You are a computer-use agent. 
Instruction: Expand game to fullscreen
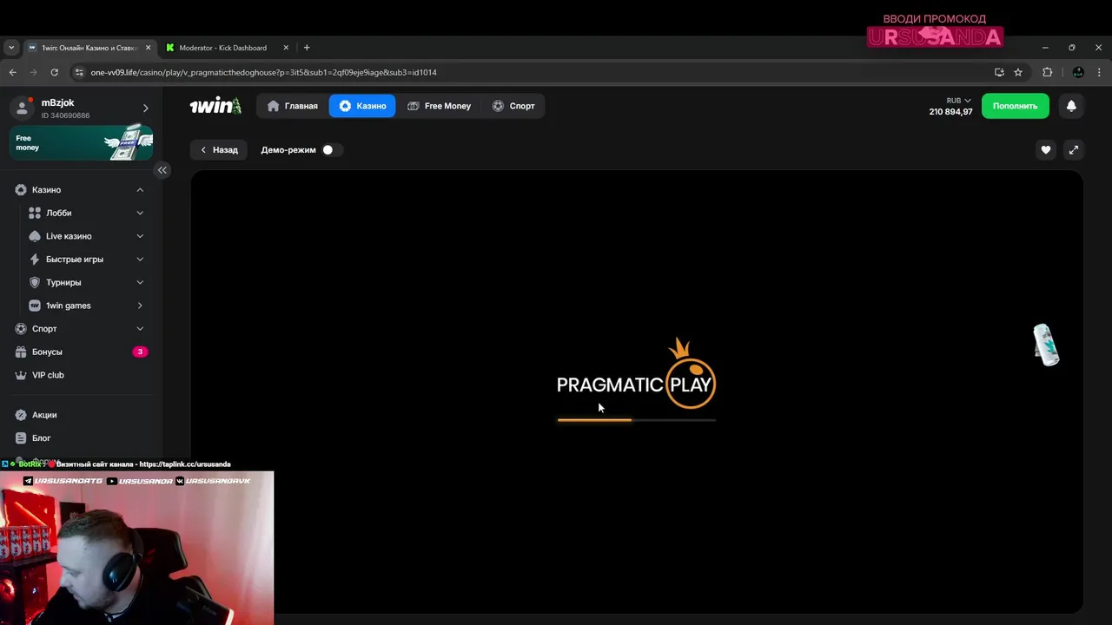pyautogui.click(x=1074, y=150)
